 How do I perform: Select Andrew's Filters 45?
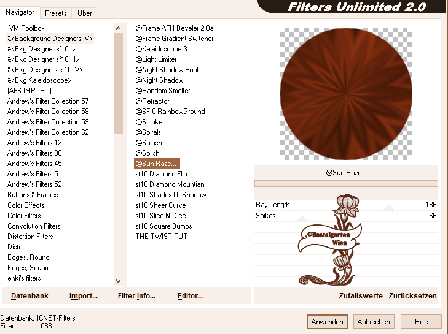pos(34,164)
